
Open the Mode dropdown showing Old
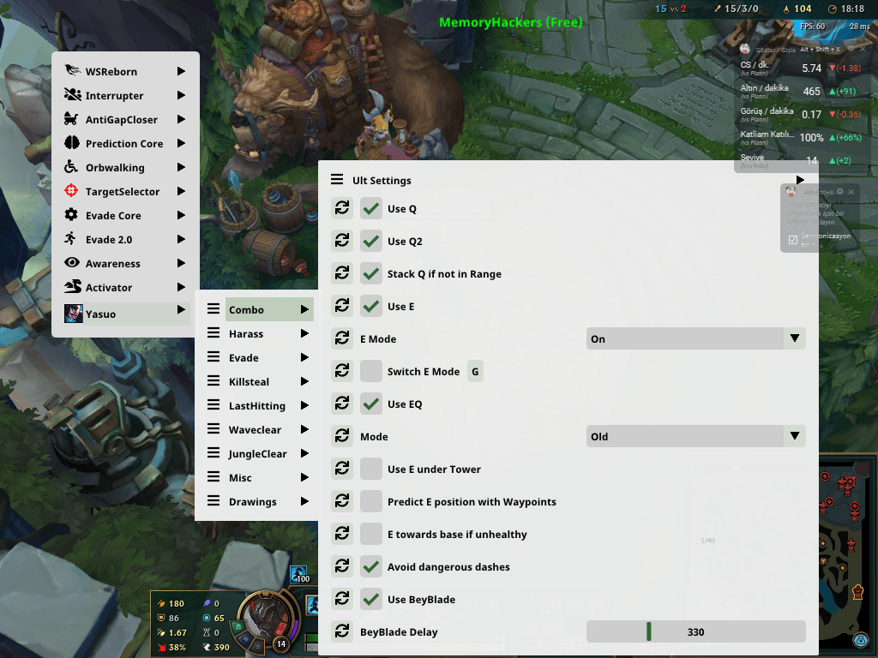click(695, 436)
